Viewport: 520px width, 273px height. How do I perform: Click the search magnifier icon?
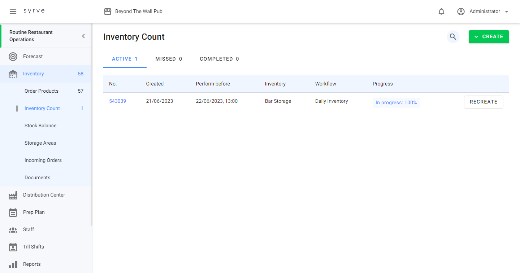pos(453,37)
